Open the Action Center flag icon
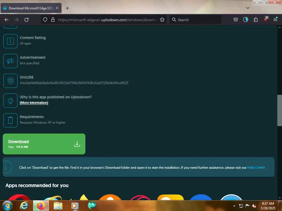The image size is (282, 211). point(248,206)
